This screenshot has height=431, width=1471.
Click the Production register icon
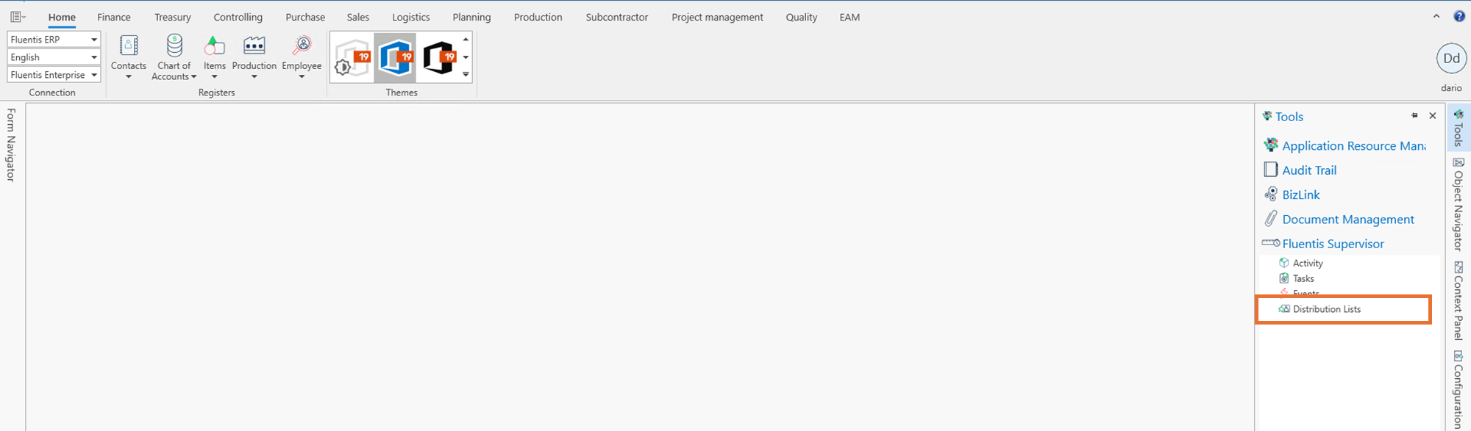254,46
